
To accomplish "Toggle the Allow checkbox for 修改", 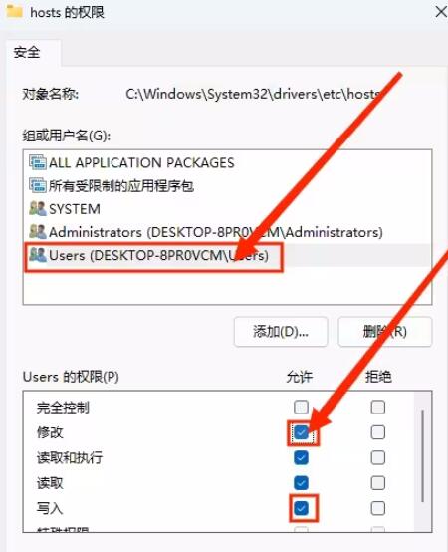I will click(301, 432).
